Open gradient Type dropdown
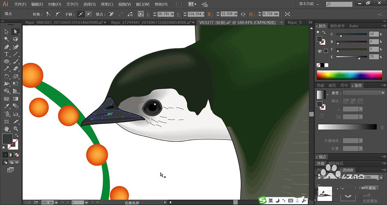The height and width of the screenshot is (205, 387). (364, 93)
